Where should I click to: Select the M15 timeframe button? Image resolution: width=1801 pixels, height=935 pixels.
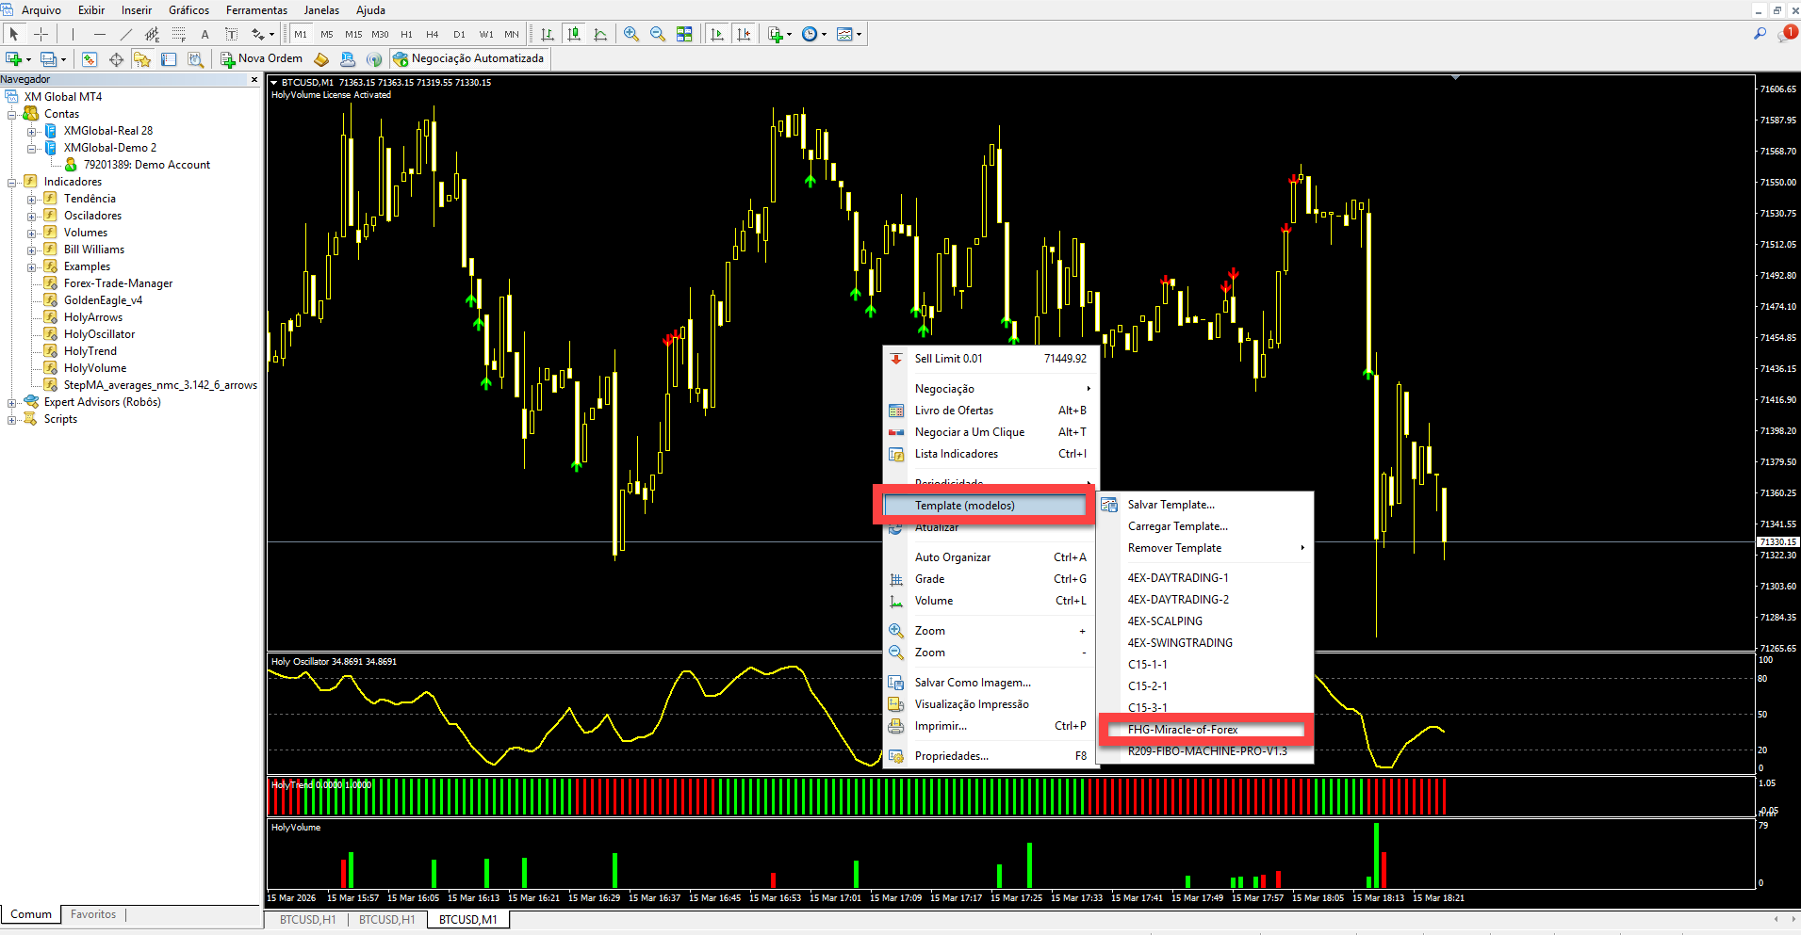coord(353,34)
